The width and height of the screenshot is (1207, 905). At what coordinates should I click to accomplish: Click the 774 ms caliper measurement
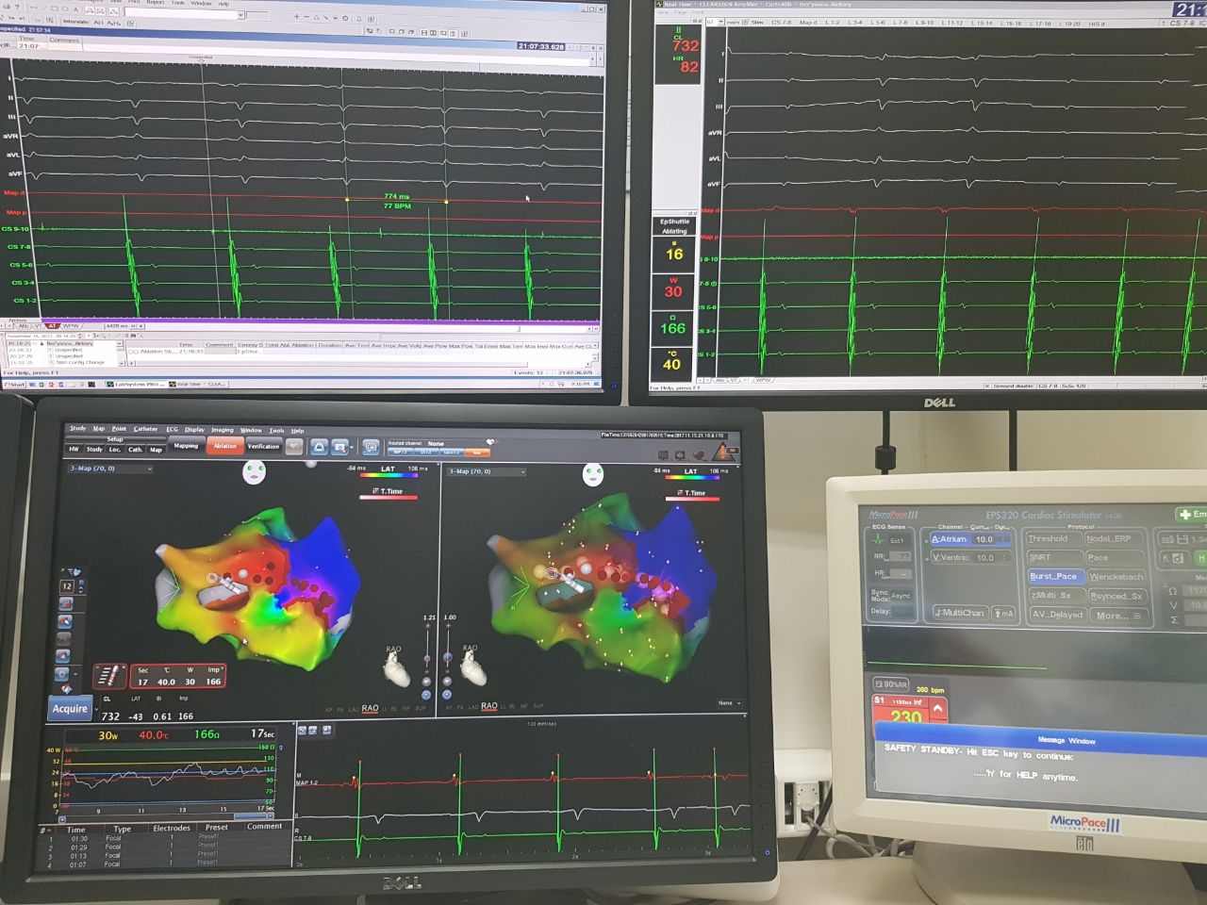click(396, 196)
